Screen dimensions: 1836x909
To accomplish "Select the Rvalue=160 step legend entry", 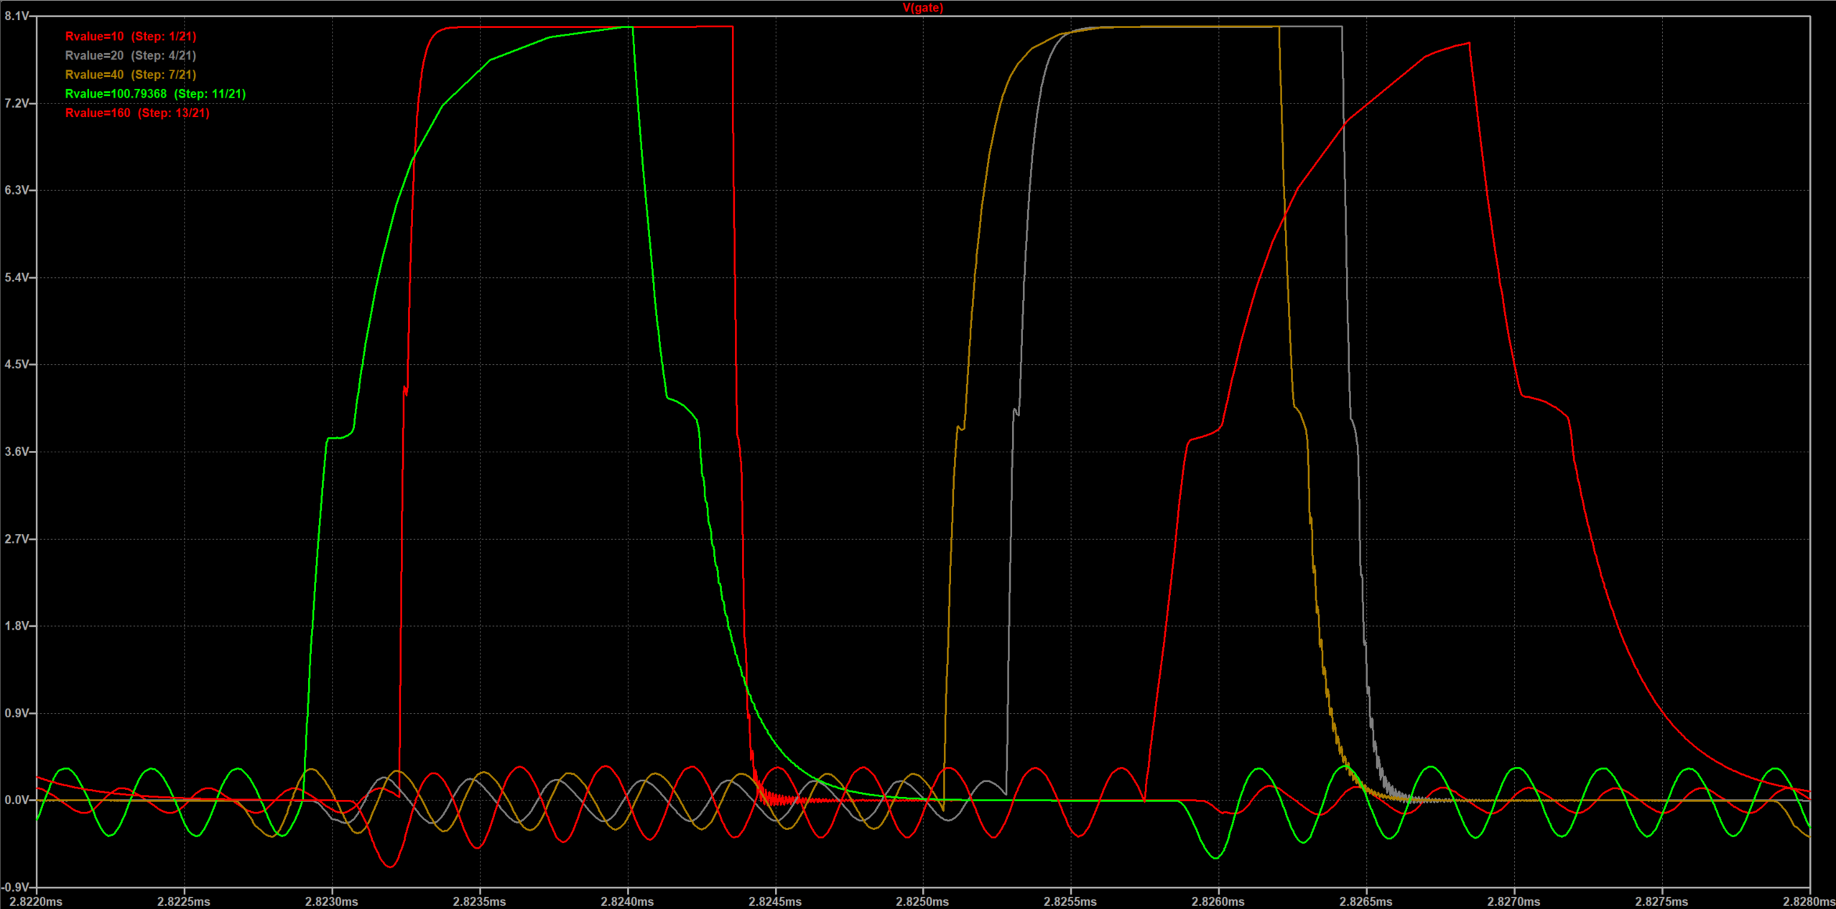I will (x=136, y=113).
